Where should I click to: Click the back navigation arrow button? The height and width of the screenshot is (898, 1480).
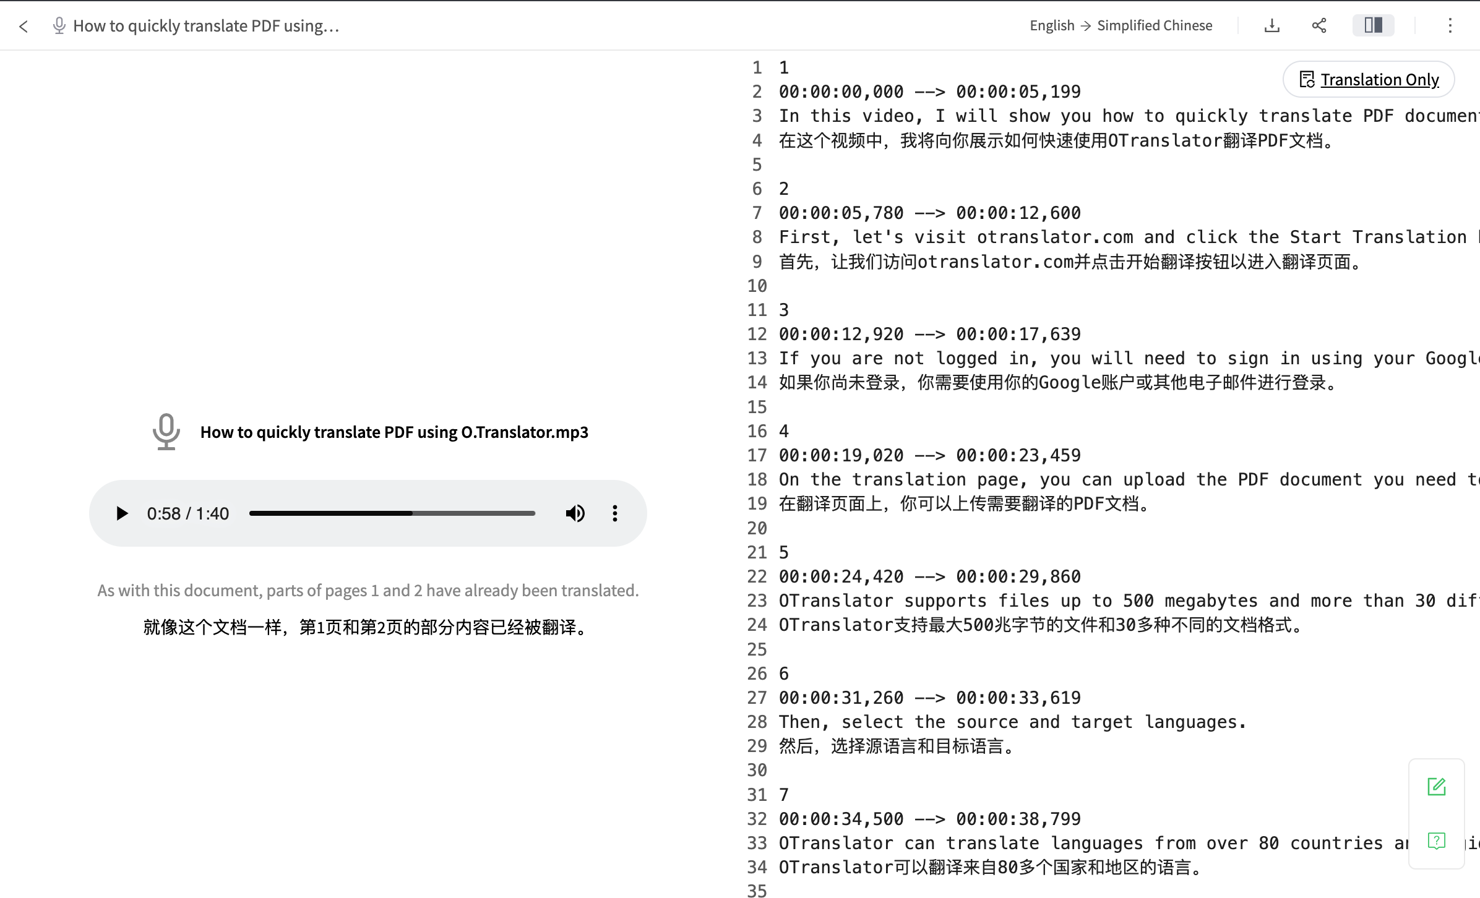(24, 25)
